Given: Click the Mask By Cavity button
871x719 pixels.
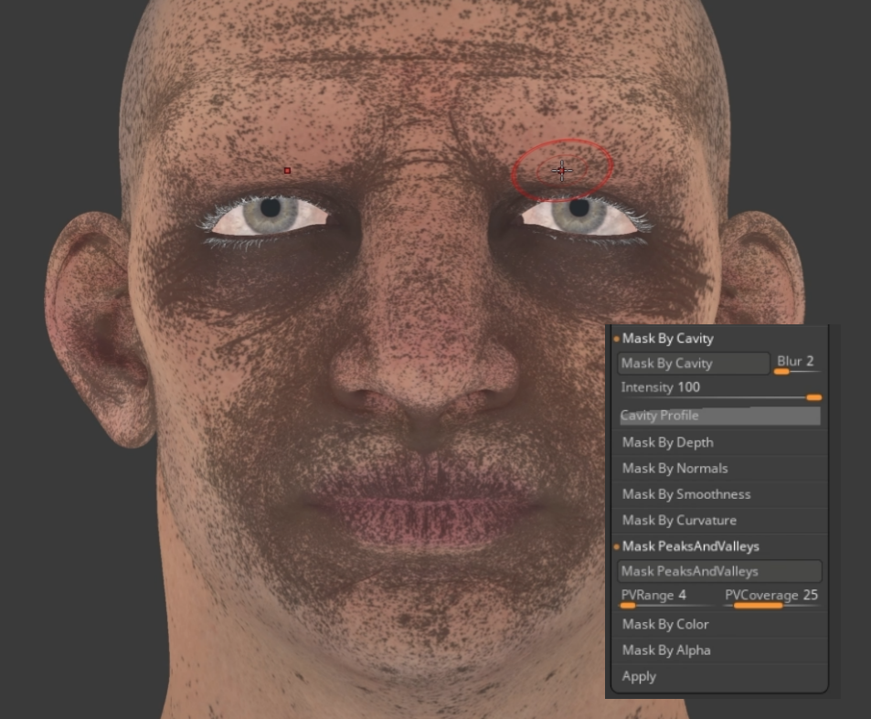Looking at the screenshot, I should coord(694,364).
